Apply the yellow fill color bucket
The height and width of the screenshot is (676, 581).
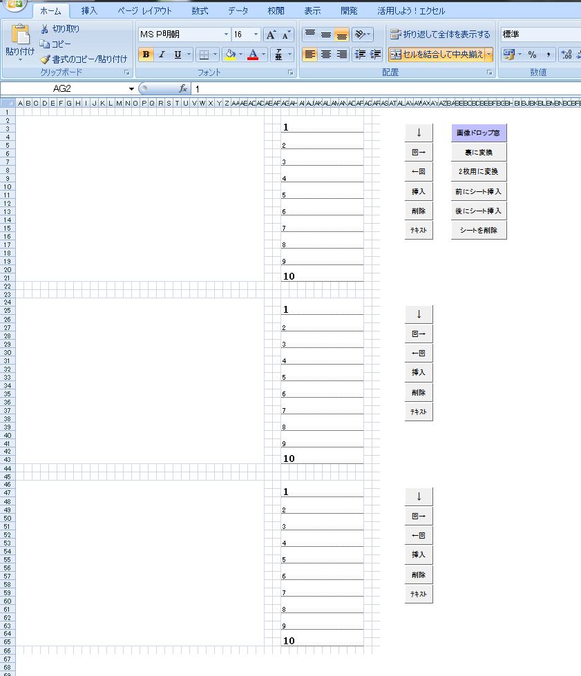pyautogui.click(x=230, y=55)
